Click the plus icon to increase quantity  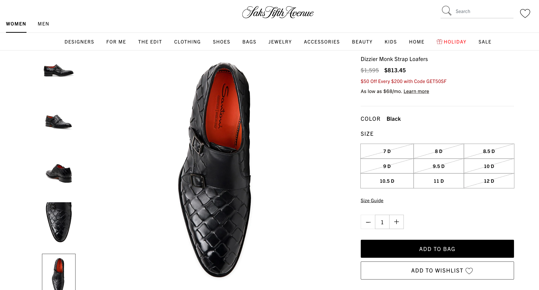pos(396,222)
